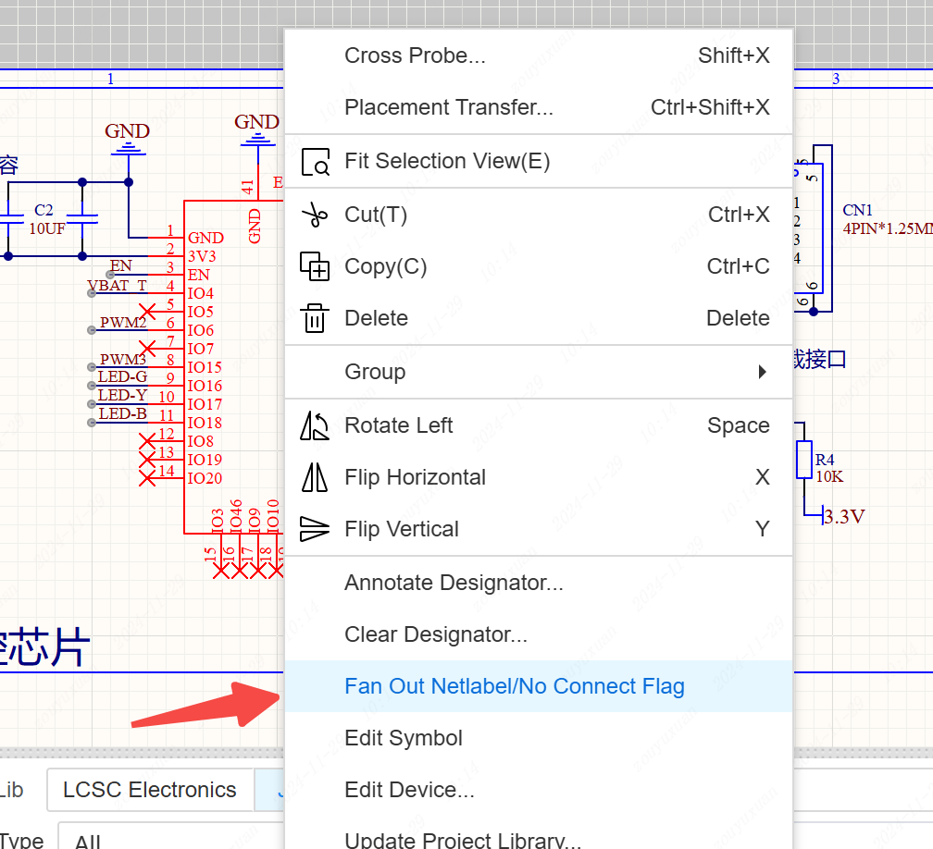This screenshot has width=933, height=849.
Task: Click the LCSC Electronics library button
Action: (x=150, y=790)
